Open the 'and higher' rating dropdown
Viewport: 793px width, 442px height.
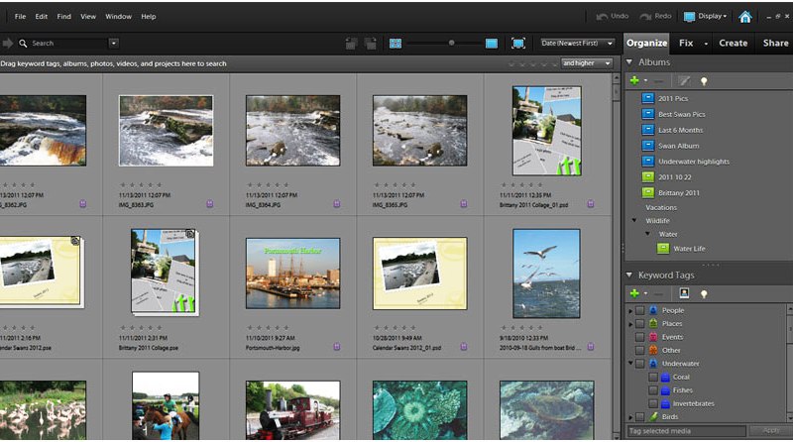[586, 63]
